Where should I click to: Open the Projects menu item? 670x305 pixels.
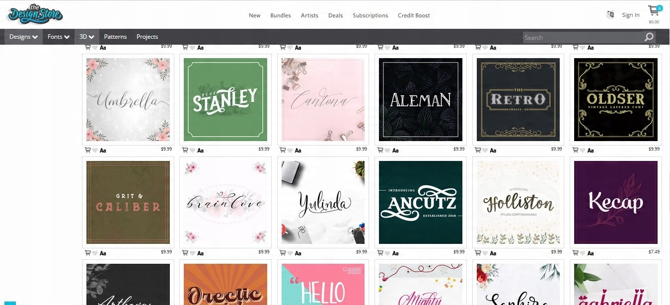click(147, 37)
